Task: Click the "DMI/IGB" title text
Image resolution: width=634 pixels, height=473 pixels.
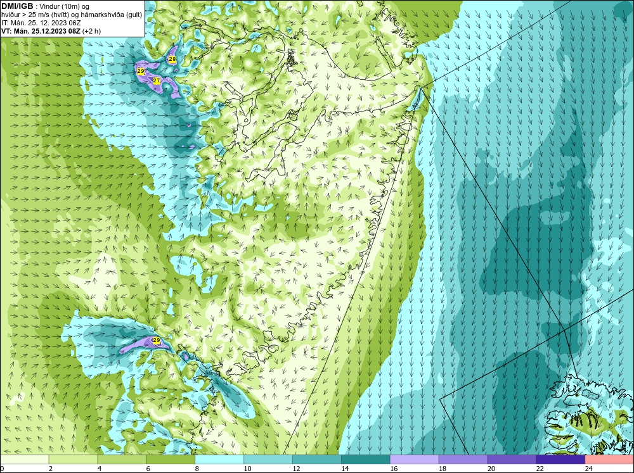Action: click(x=17, y=6)
